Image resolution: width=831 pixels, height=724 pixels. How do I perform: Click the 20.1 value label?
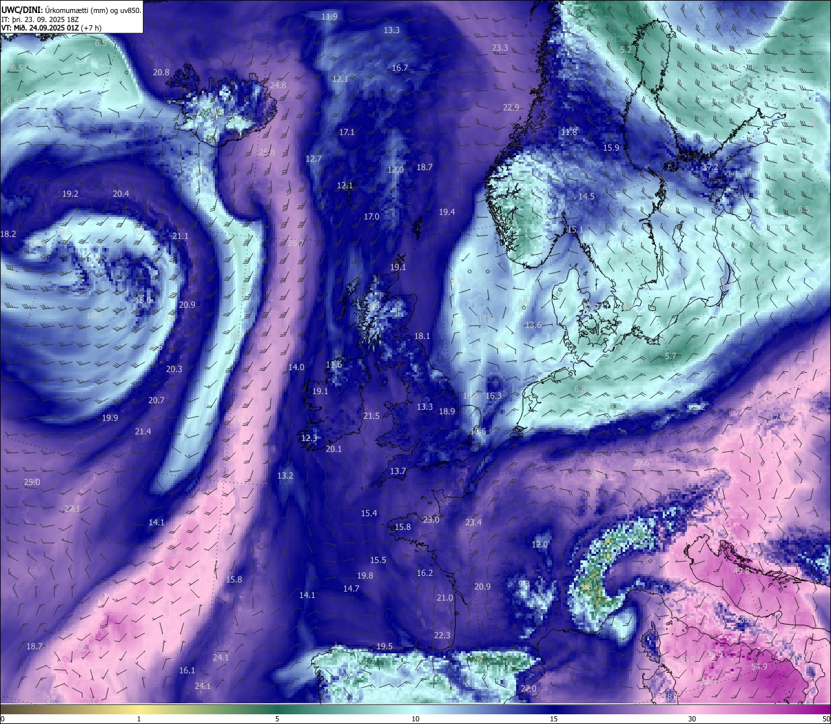[x=334, y=449]
